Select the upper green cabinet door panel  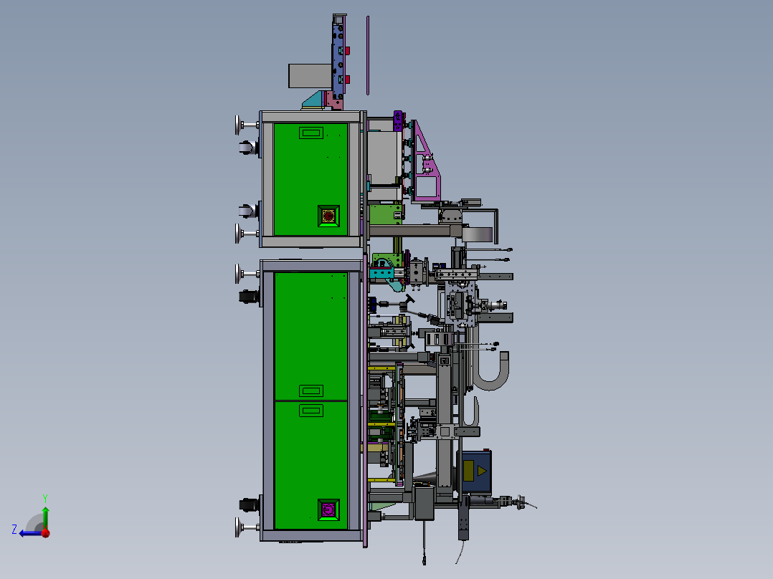[311, 179]
